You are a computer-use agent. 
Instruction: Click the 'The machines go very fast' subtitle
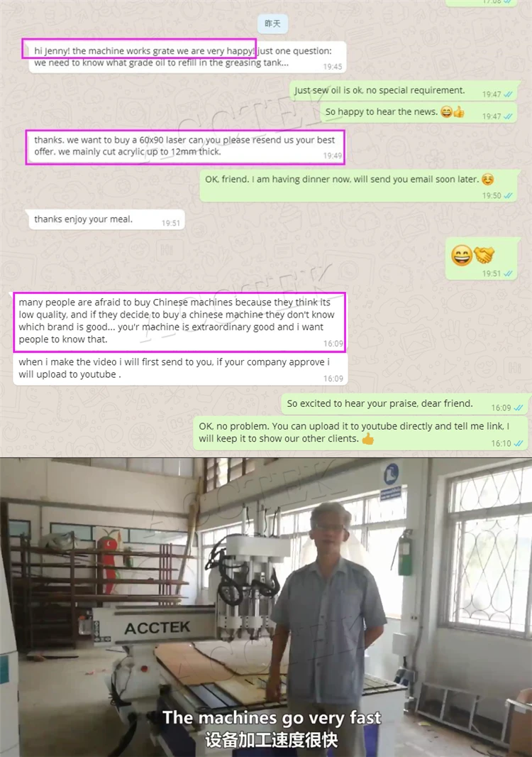(272, 717)
